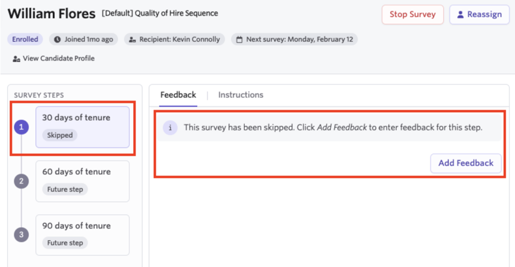The height and width of the screenshot is (267, 515).
Task: Select the 90 days of tenure step
Action: (82, 235)
